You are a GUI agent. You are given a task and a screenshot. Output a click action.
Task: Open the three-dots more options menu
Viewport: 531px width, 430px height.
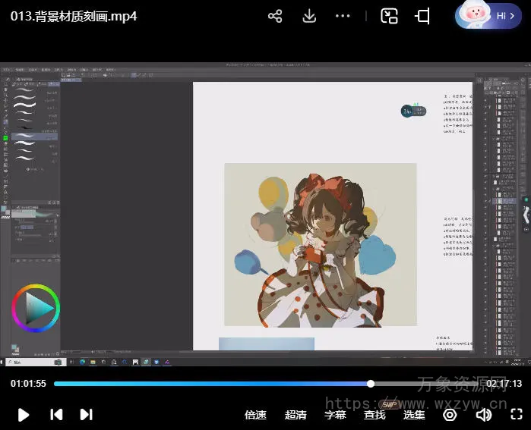click(343, 16)
